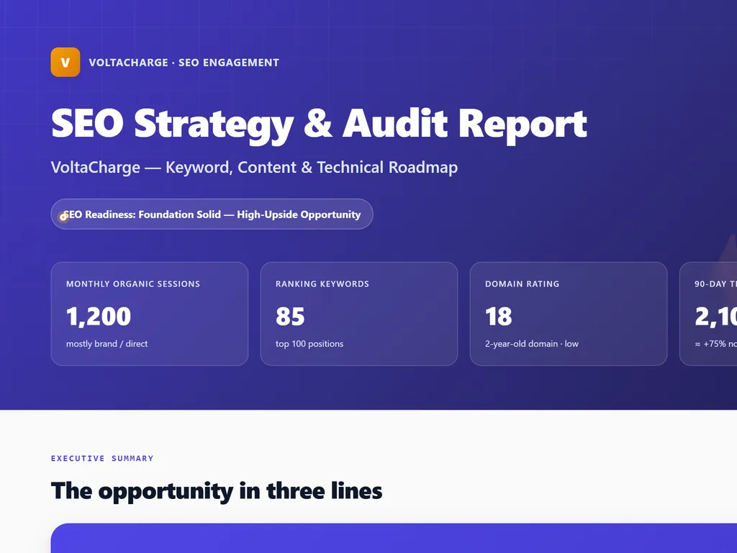Viewport: 737px width, 553px height.
Task: Click the 1,200 sessions value
Action: coord(99,316)
